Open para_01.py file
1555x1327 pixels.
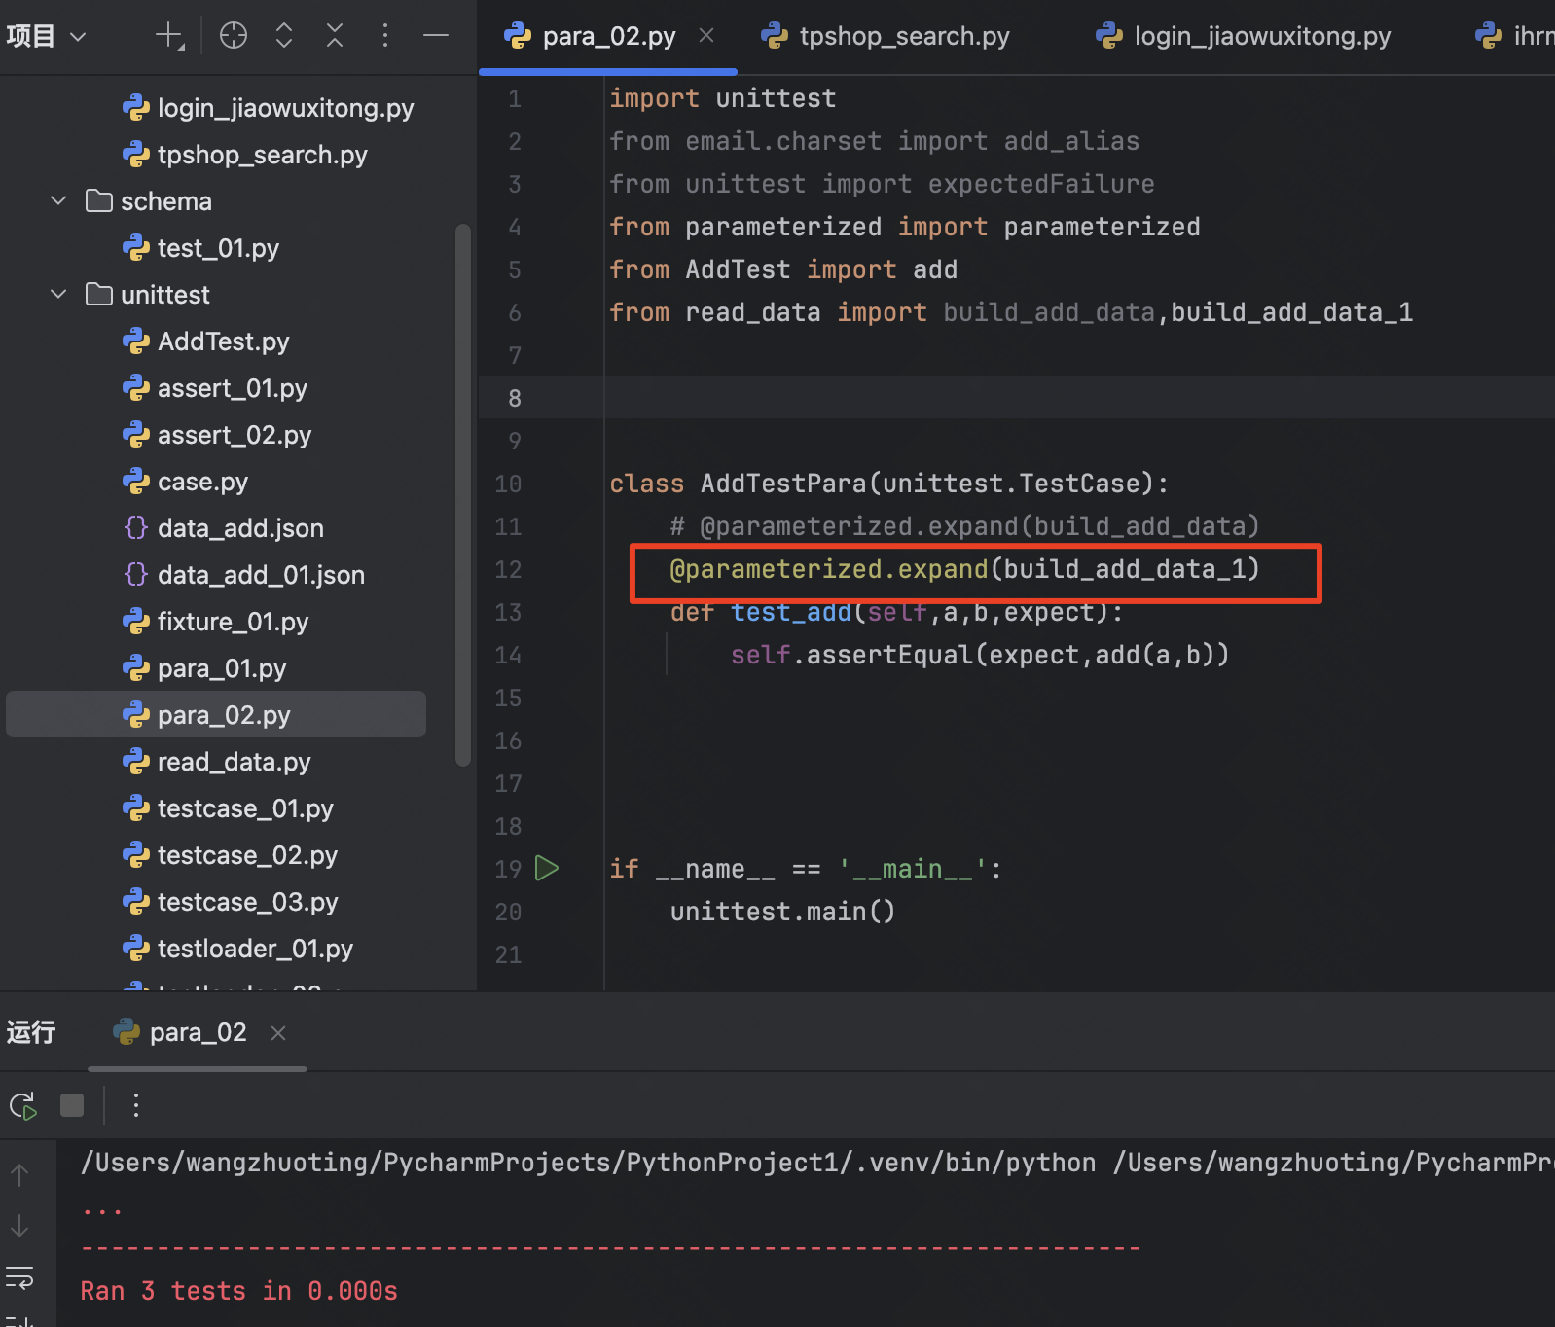tap(203, 668)
